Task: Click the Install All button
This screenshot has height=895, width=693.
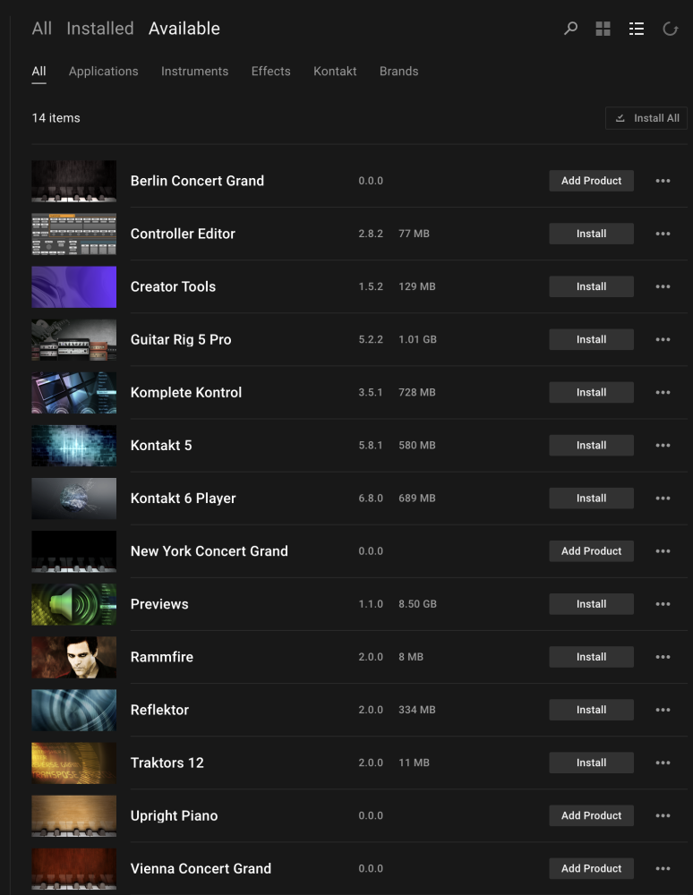Action: pos(646,118)
